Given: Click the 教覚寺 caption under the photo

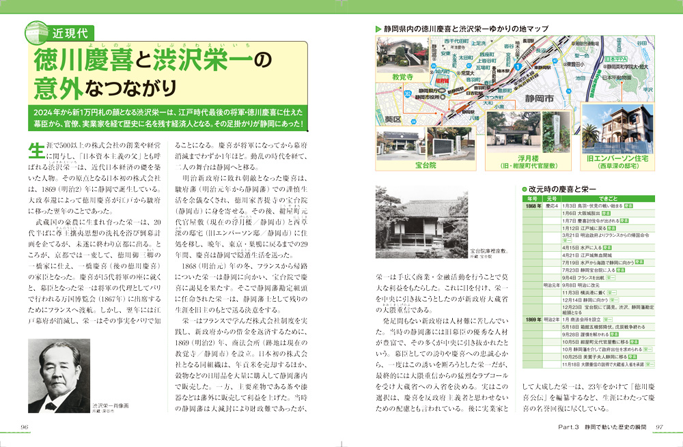Looking at the screenshot, I should coord(402,77).
